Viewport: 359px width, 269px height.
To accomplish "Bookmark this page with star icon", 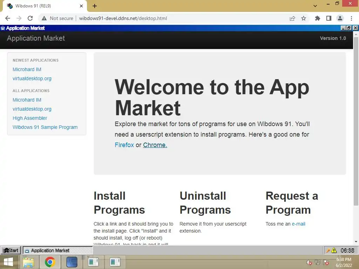I will 304,18.
